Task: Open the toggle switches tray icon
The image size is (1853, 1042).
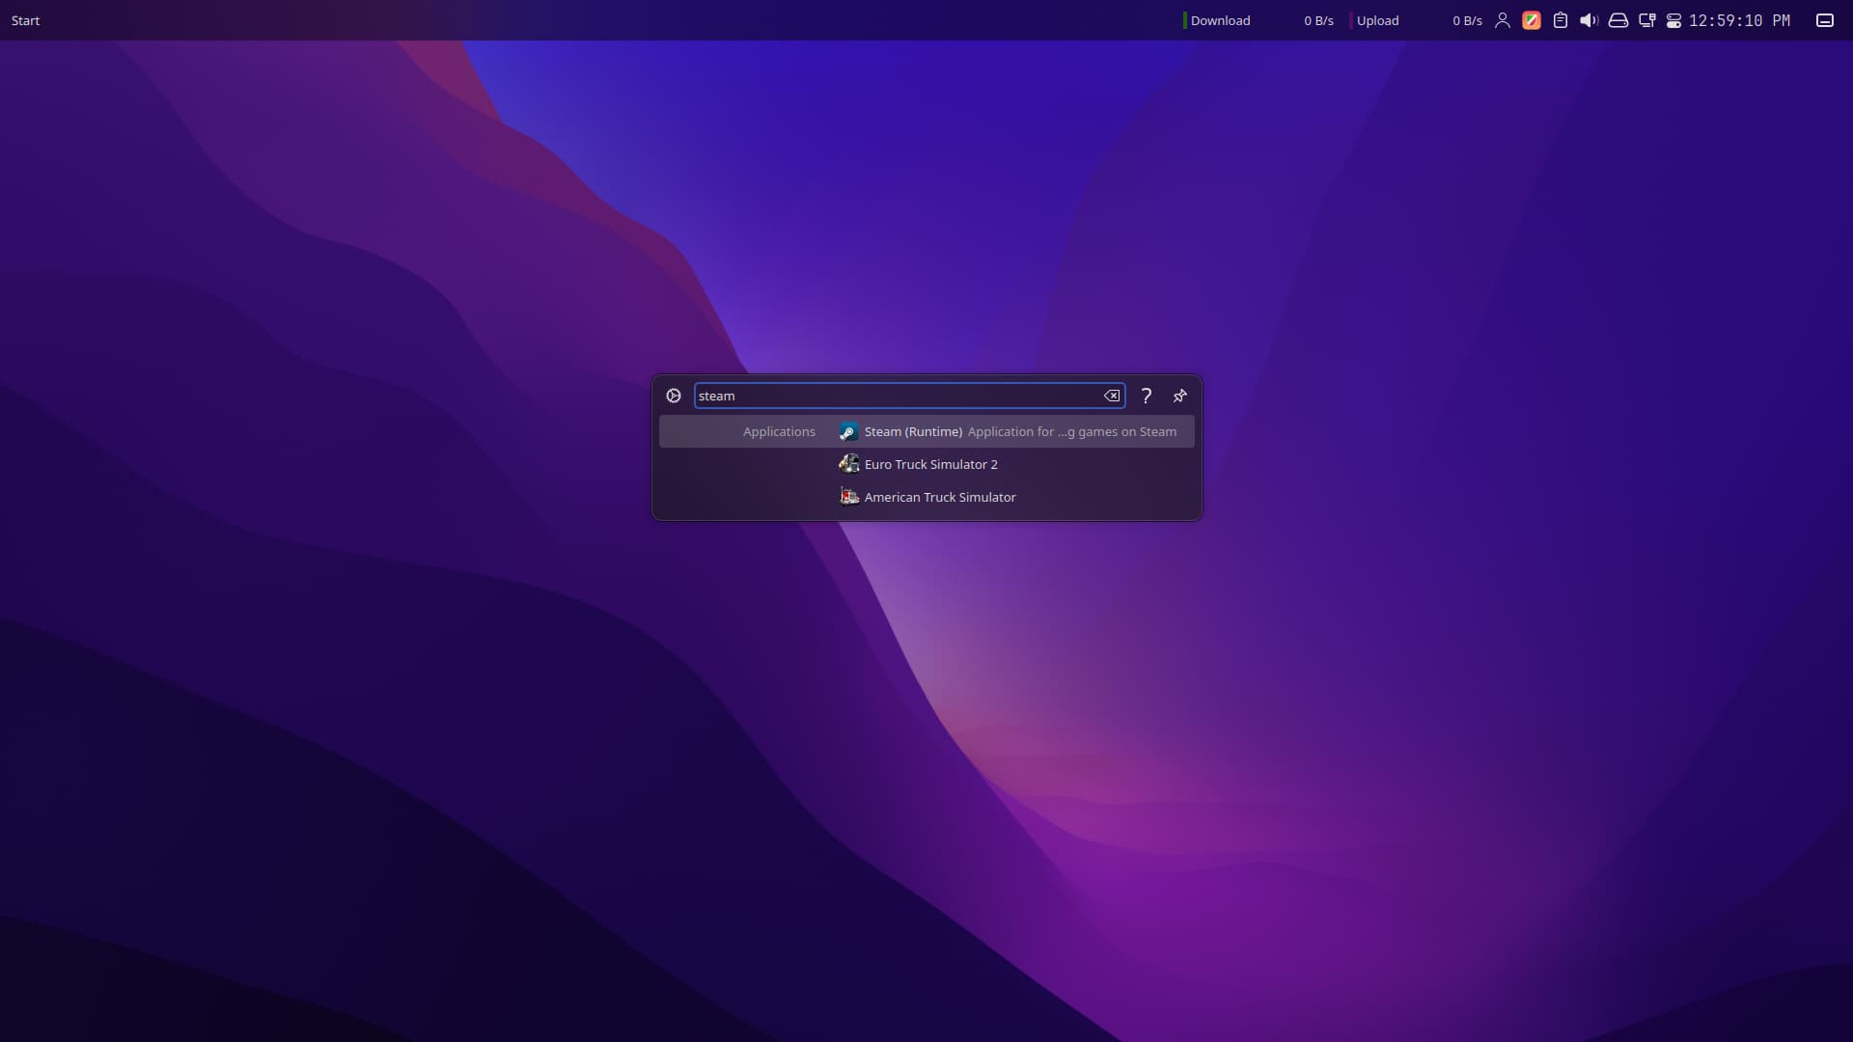Action: click(x=1674, y=20)
